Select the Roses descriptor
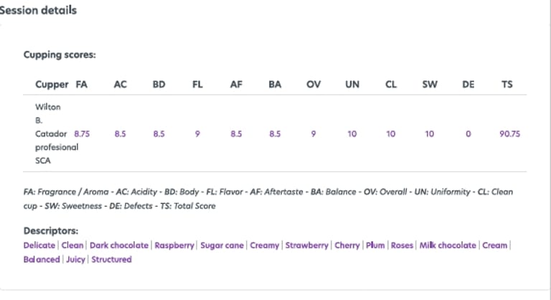The width and height of the screenshot is (551, 300). [x=402, y=245]
